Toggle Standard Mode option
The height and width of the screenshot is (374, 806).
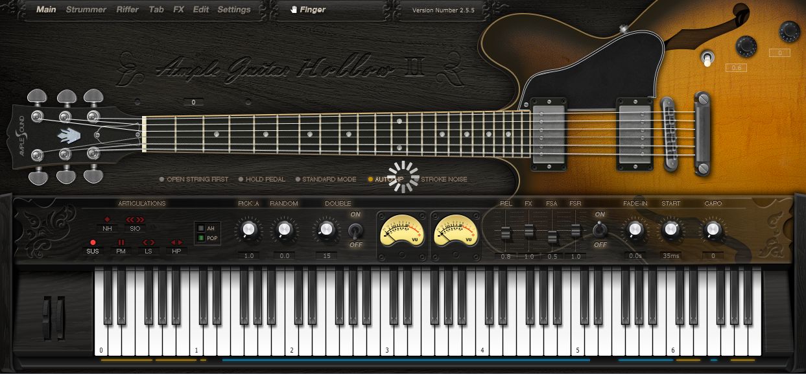326,180
